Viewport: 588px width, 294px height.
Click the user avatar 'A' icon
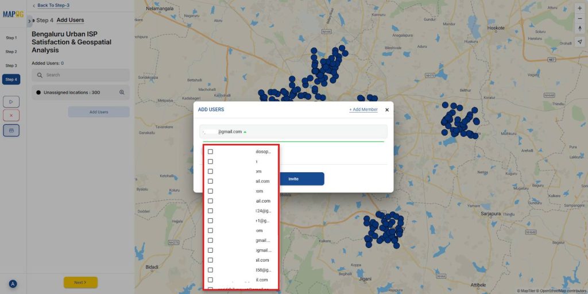pyautogui.click(x=13, y=284)
